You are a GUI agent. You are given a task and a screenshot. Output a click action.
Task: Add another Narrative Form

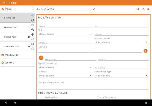tap(33, 25)
